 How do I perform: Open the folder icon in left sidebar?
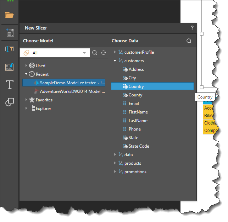10,15
